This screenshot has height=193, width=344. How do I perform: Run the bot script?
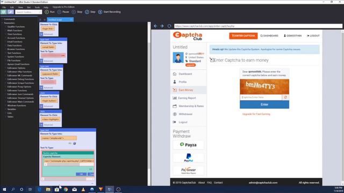point(49,12)
